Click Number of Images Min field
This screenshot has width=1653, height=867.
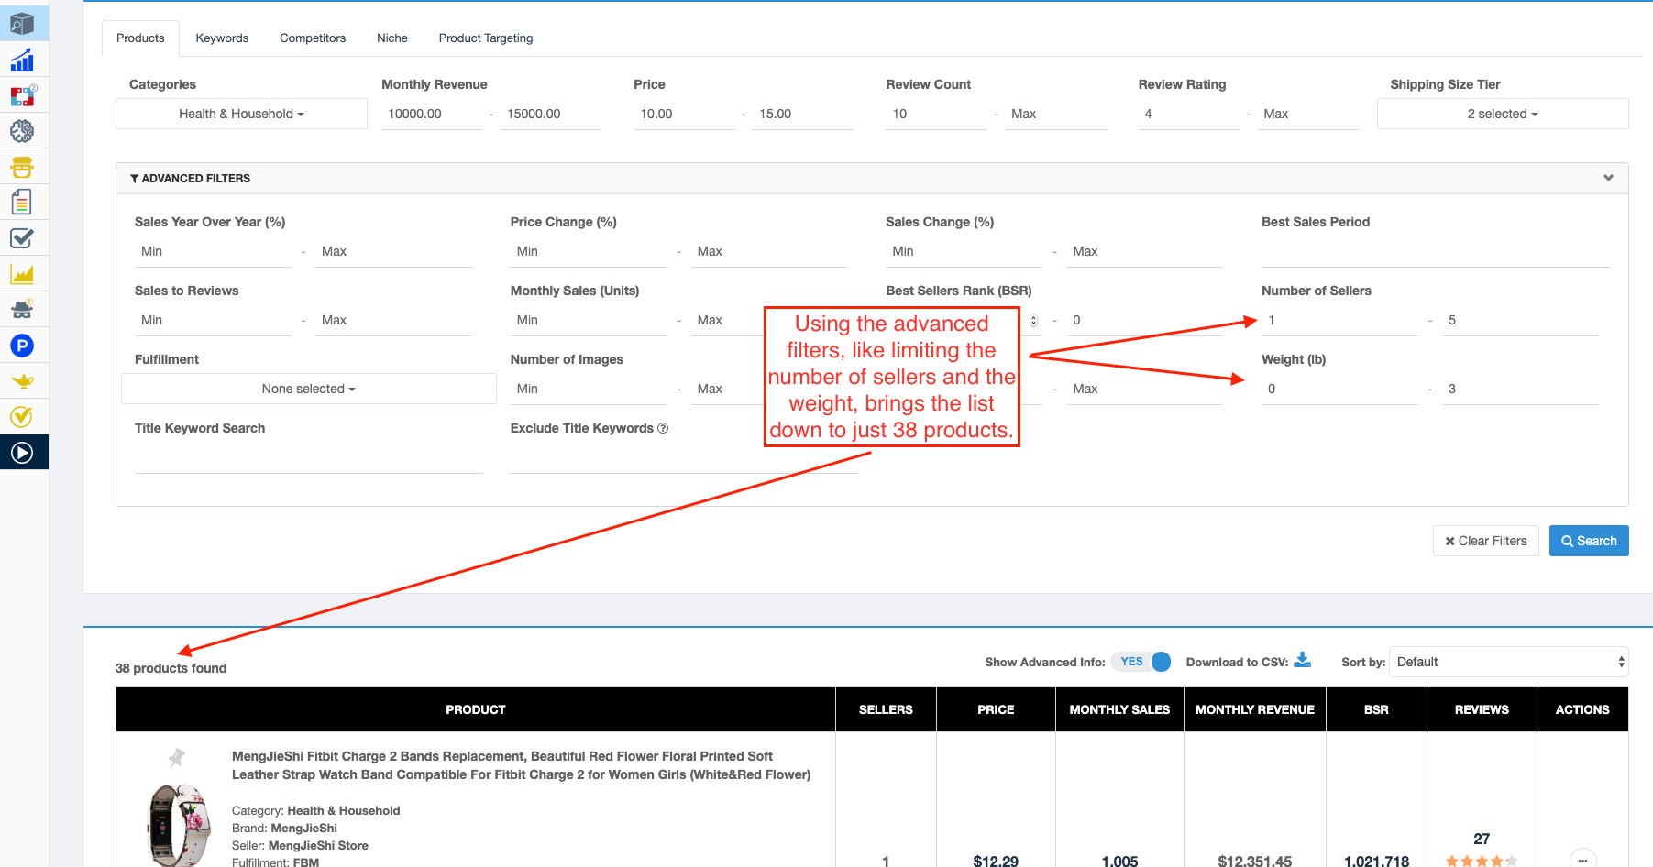pos(589,389)
